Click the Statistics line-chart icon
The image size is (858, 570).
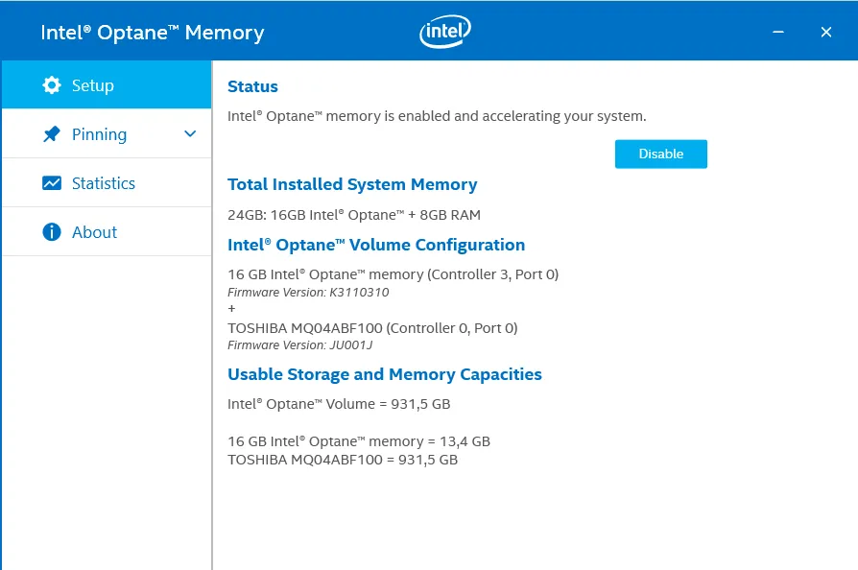[52, 182]
